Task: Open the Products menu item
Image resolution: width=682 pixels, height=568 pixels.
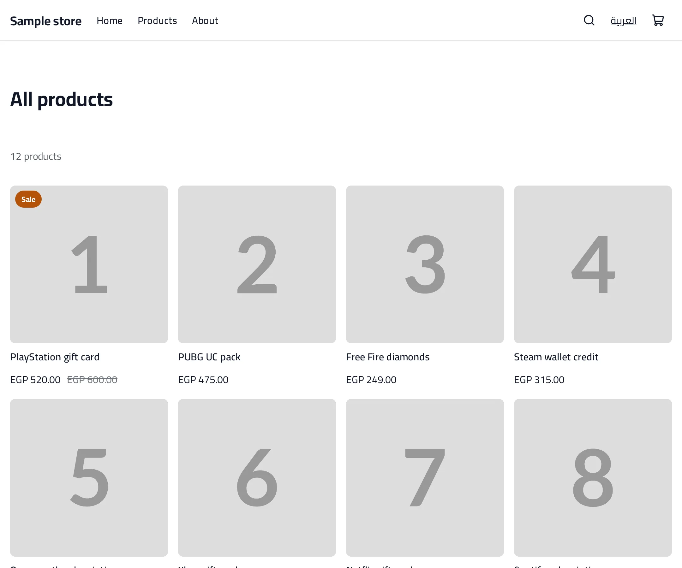Action: click(157, 21)
